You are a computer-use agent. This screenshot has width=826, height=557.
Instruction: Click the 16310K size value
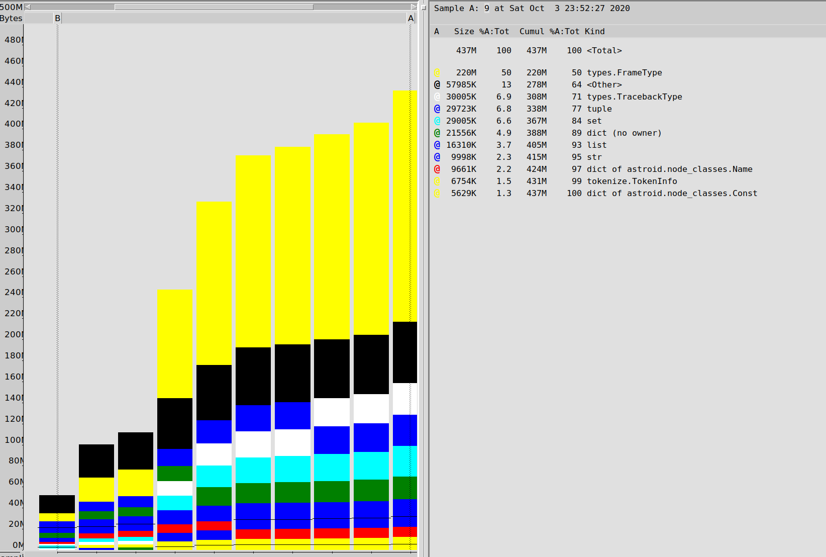pos(461,145)
